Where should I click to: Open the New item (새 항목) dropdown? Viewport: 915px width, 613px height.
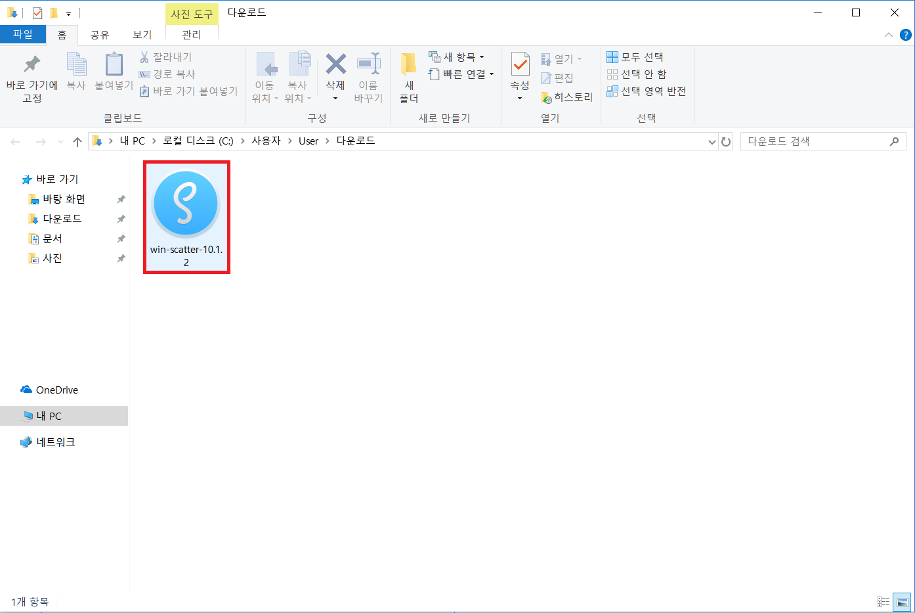456,57
